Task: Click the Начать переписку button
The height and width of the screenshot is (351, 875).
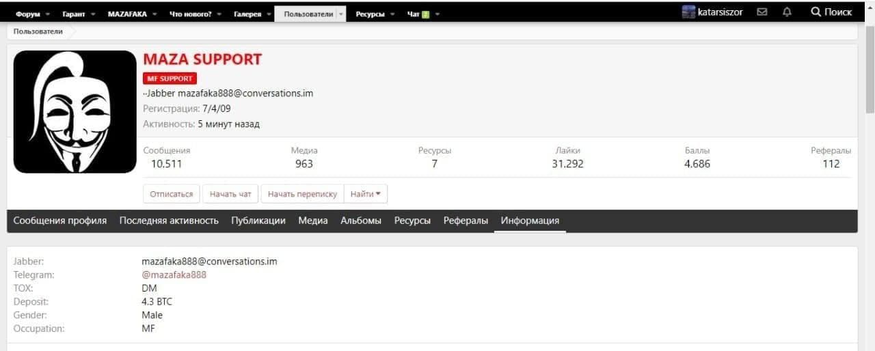Action: coord(302,194)
